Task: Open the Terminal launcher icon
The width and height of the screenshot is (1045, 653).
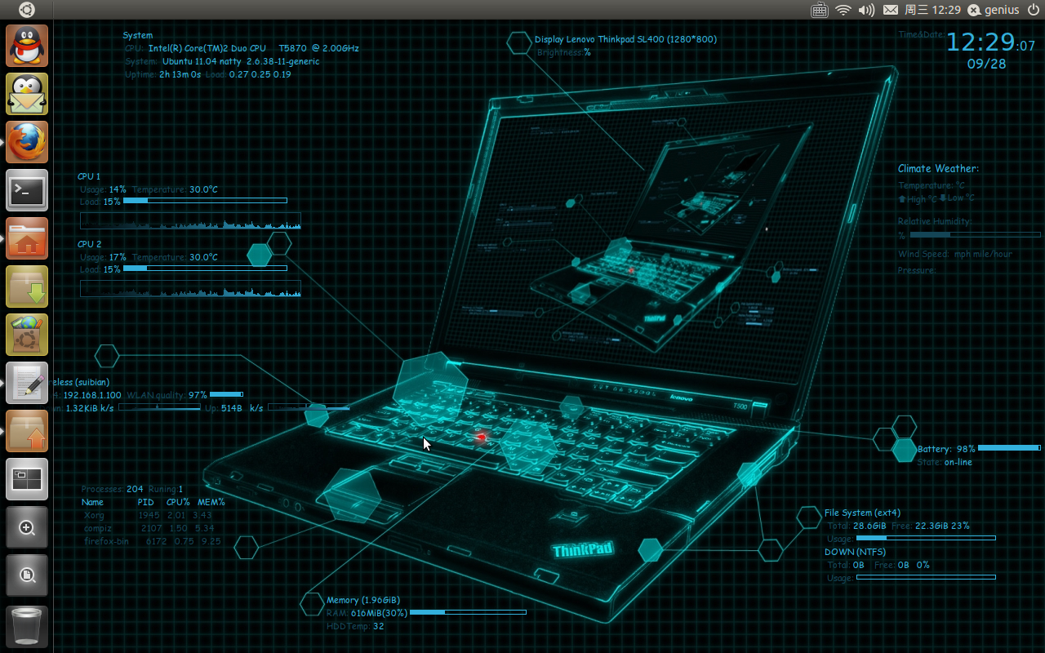Action: [x=27, y=190]
